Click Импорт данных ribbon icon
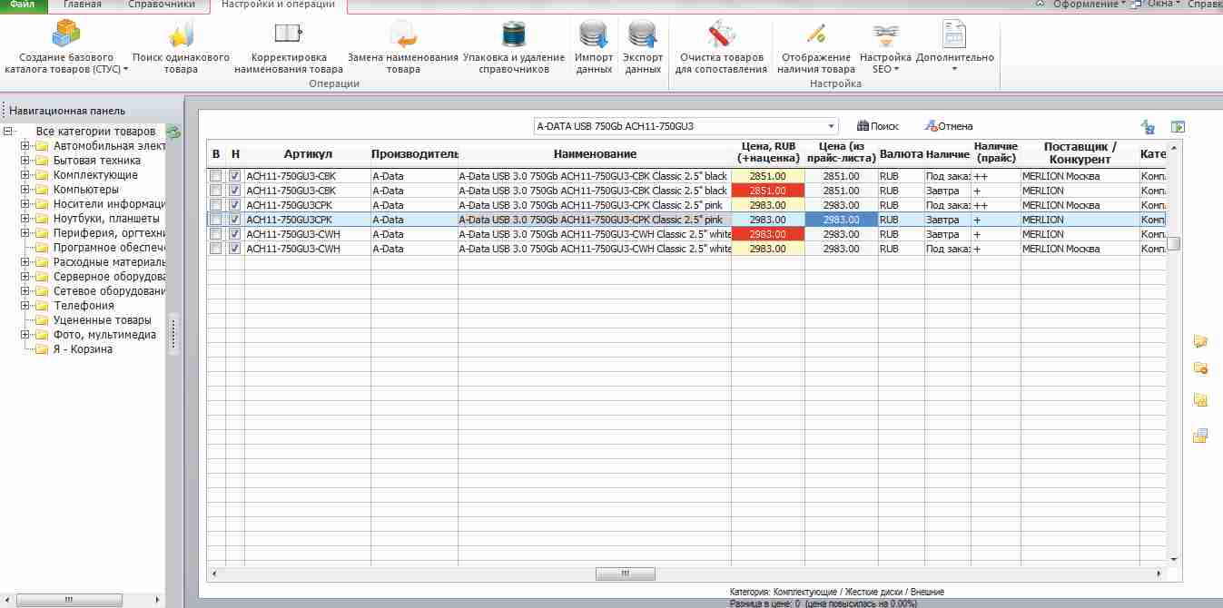Image resolution: width=1223 pixels, height=608 pixels. tap(594, 45)
